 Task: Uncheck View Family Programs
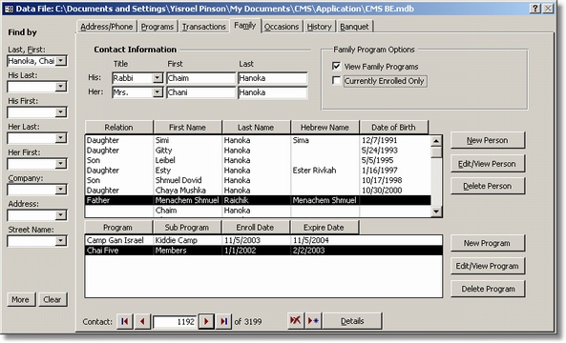click(336, 67)
